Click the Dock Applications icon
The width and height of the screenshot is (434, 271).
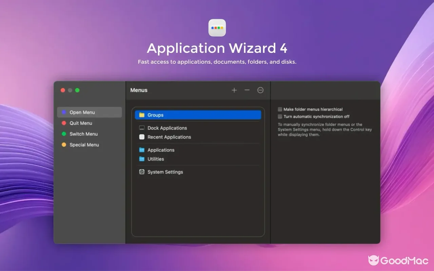142,128
